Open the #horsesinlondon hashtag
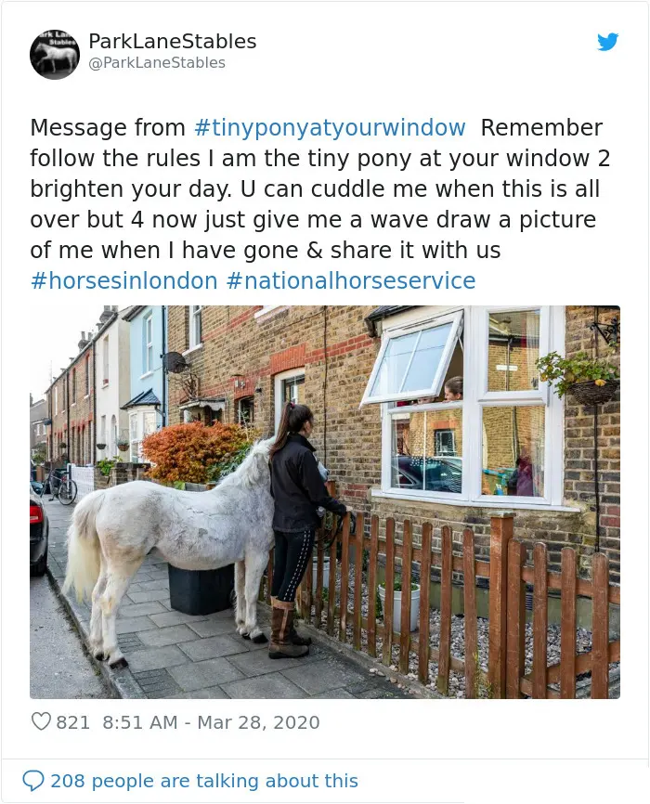Viewport: 650px width, 804px height. pos(124,281)
